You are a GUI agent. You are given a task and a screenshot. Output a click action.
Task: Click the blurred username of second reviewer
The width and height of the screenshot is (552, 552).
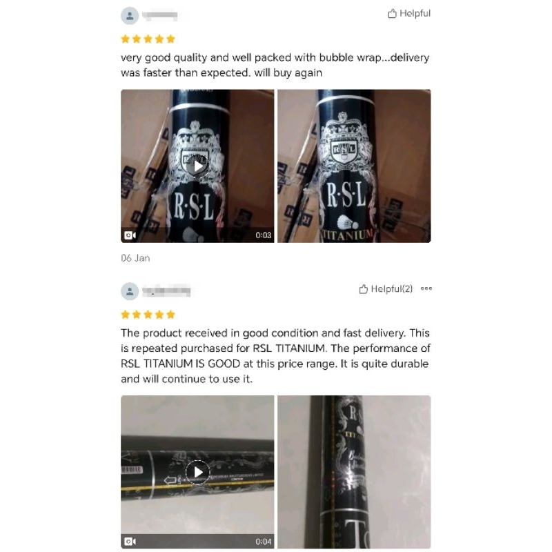click(x=166, y=290)
